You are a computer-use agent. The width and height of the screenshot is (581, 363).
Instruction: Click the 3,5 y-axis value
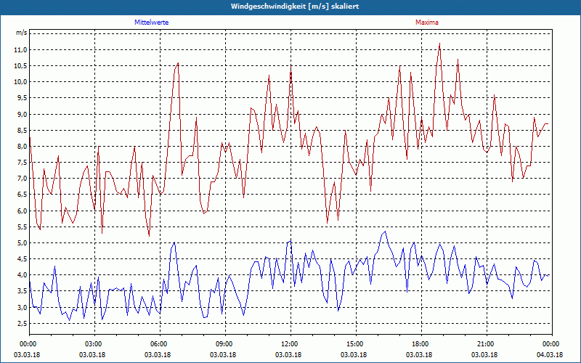point(22,292)
